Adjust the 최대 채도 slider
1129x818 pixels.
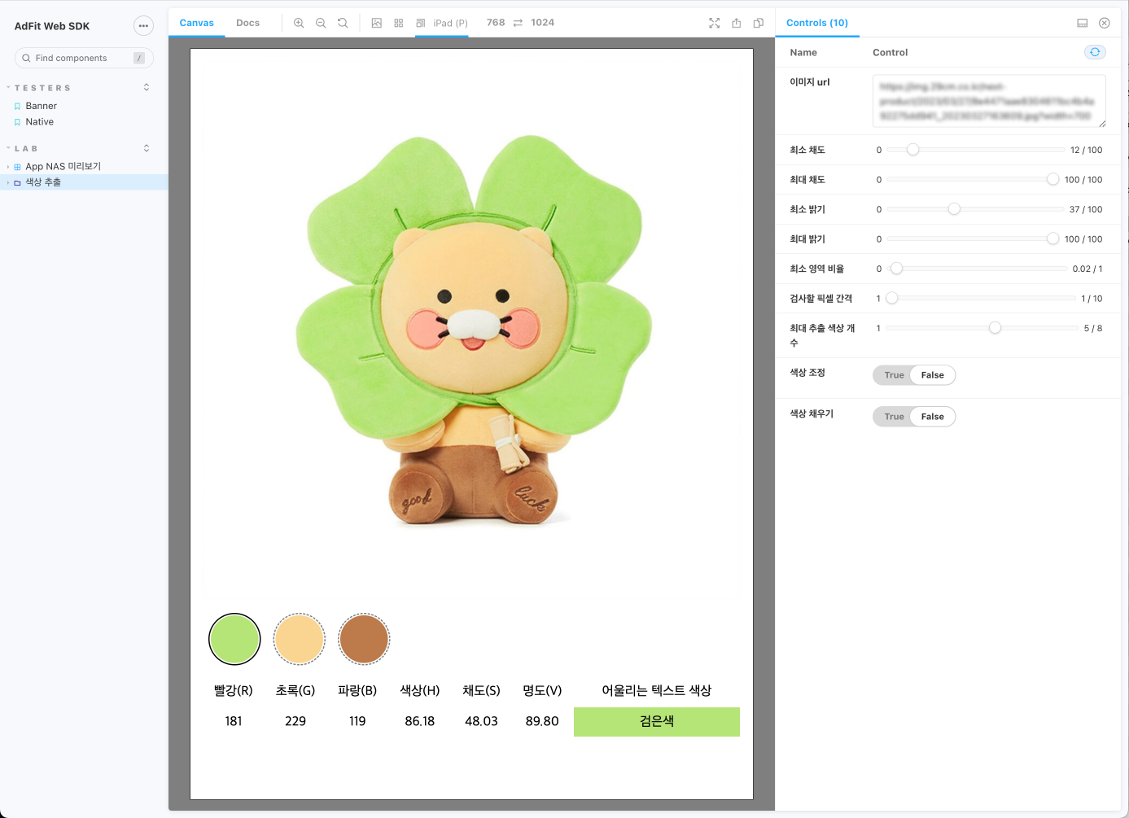pyautogui.click(x=973, y=180)
